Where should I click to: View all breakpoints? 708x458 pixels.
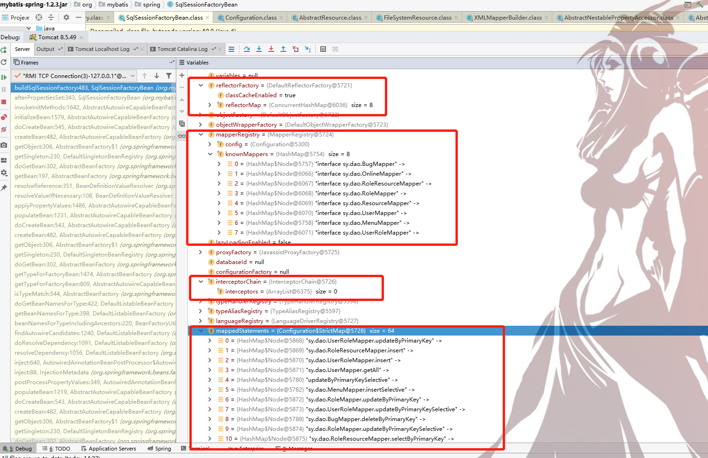[x=4, y=117]
